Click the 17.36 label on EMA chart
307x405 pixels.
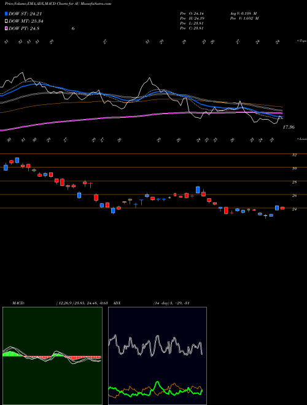[x=289, y=127]
